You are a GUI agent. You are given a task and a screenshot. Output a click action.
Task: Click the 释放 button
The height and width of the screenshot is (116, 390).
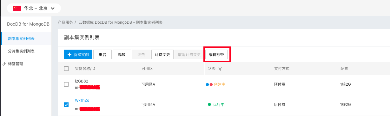122,54
